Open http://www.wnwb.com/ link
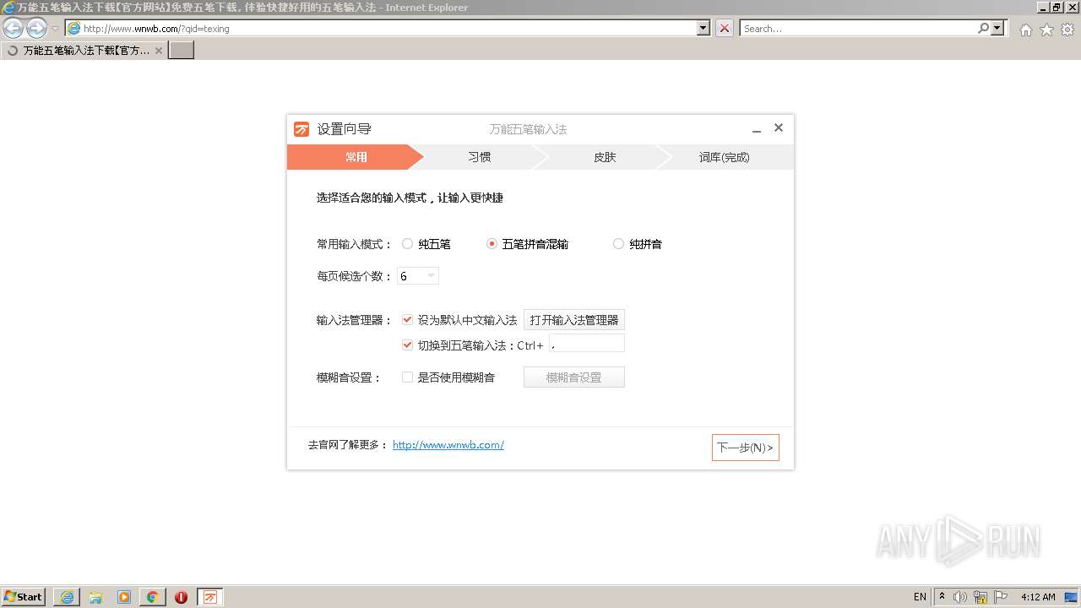1081x608 pixels. [448, 445]
